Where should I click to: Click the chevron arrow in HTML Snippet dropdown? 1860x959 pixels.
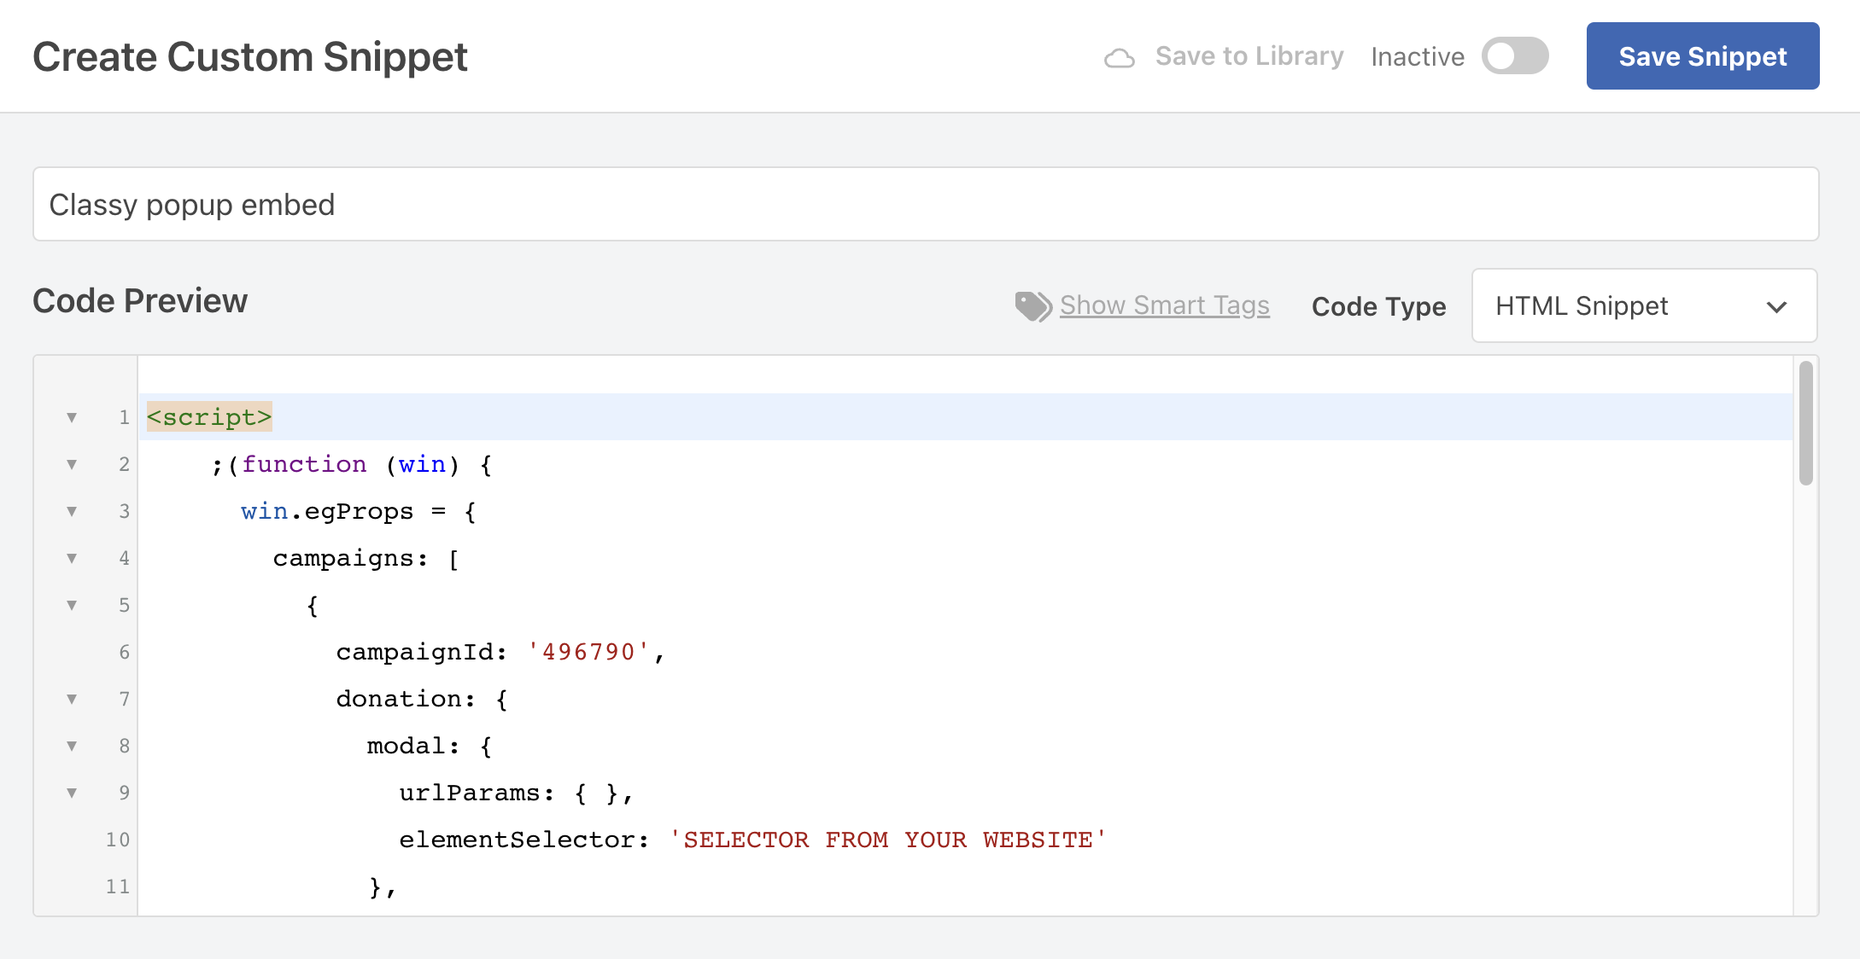click(x=1777, y=307)
